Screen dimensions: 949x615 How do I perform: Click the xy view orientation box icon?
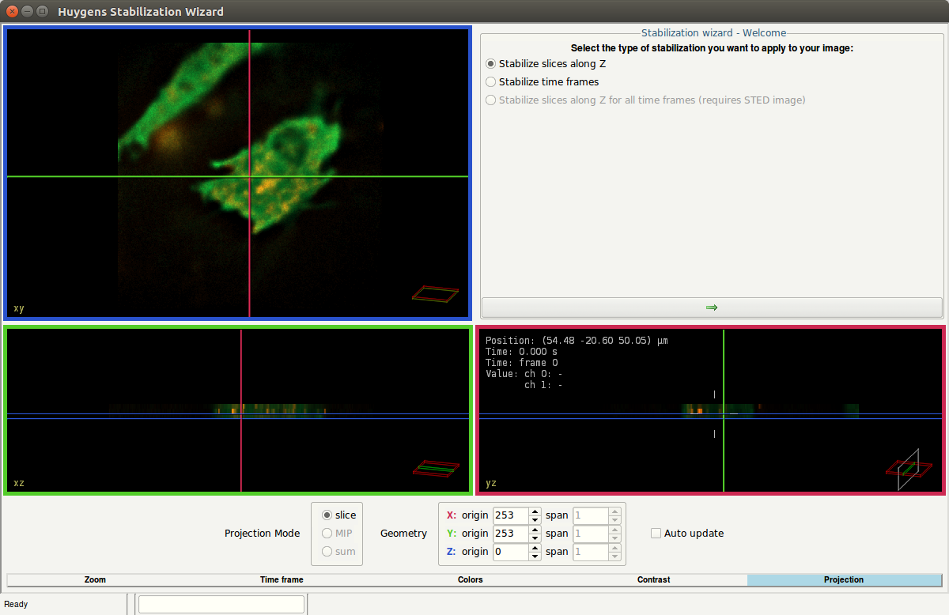(435, 294)
